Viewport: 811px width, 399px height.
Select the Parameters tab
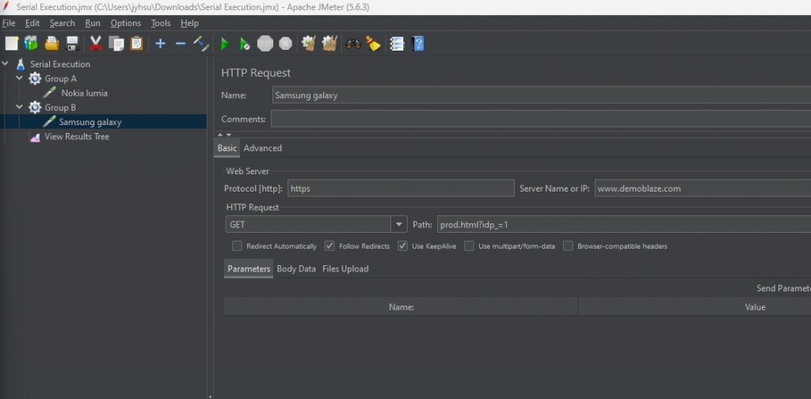click(249, 268)
